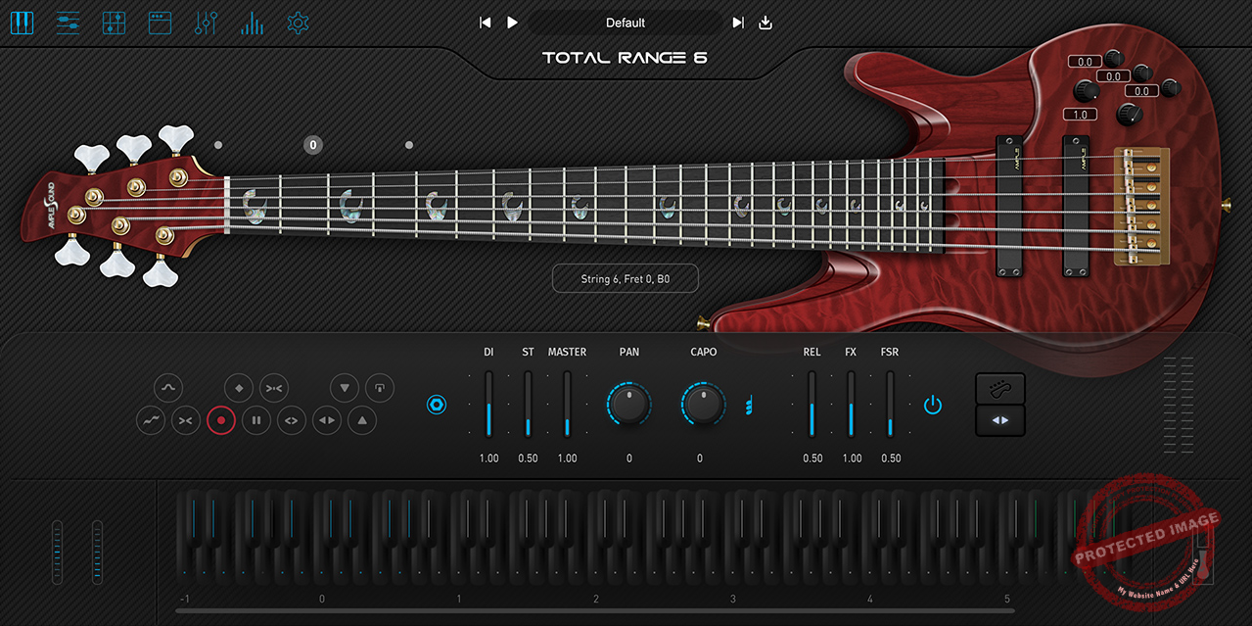Toggle the blue hexagon ring button
This screenshot has height=626, width=1252.
click(437, 404)
